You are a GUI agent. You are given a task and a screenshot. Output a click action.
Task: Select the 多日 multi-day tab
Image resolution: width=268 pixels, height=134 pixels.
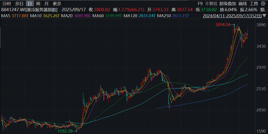(19, 4)
